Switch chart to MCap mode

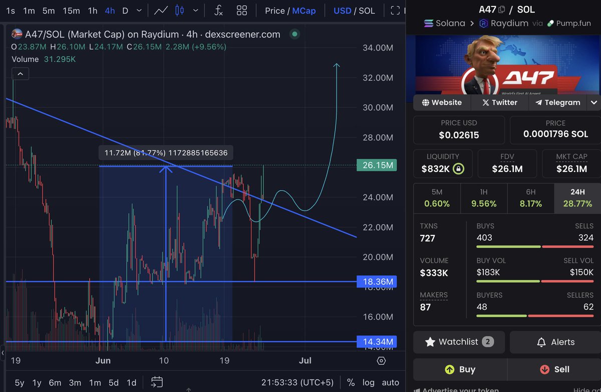(304, 10)
